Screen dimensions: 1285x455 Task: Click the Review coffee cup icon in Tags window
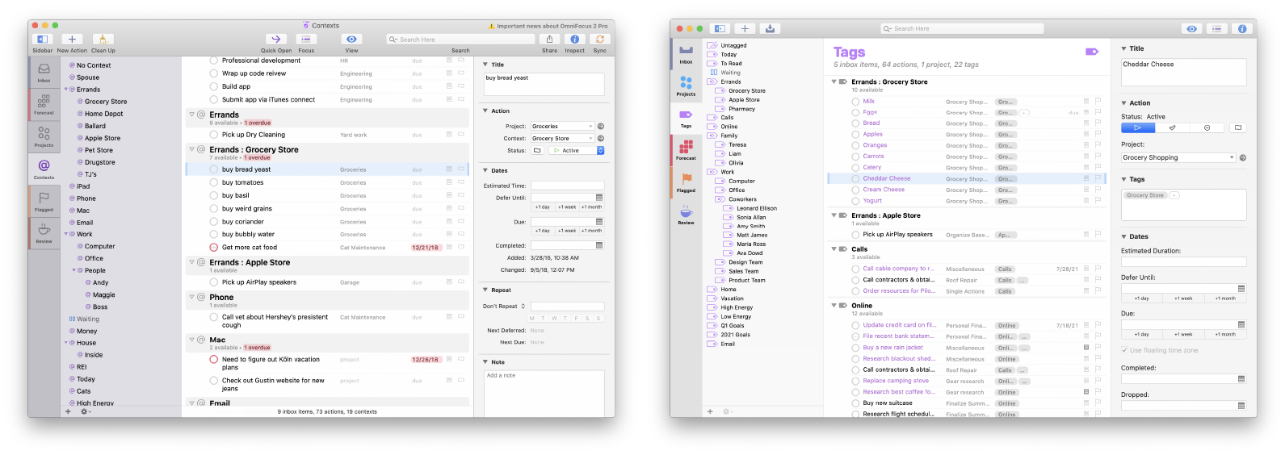[x=686, y=214]
